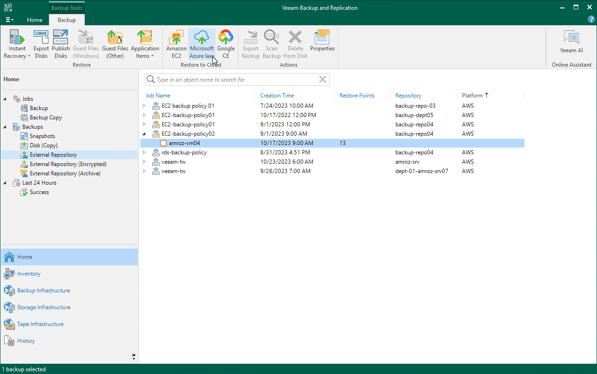Collapse the Jobs tree node
This screenshot has width=597, height=374.
pyautogui.click(x=5, y=99)
